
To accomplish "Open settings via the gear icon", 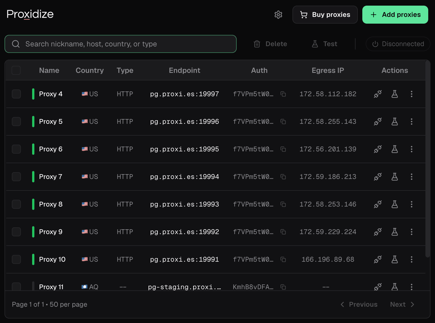I will 278,15.
